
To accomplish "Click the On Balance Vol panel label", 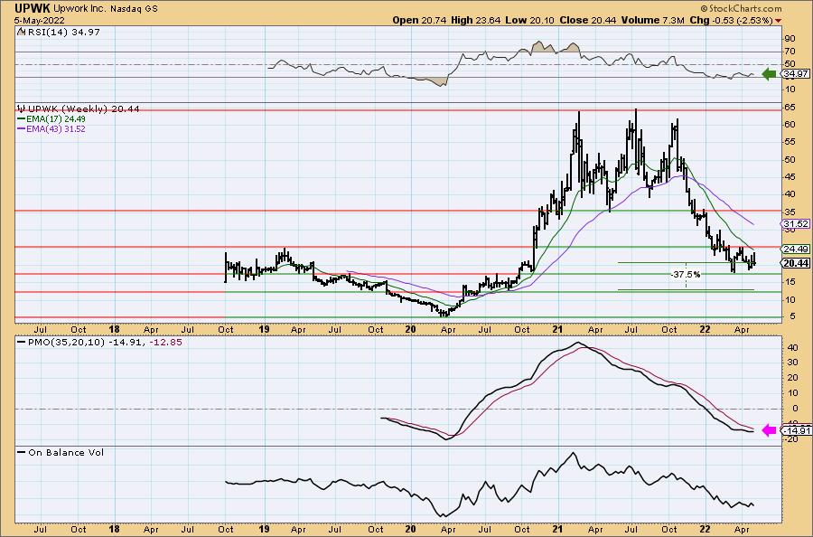I will click(66, 452).
